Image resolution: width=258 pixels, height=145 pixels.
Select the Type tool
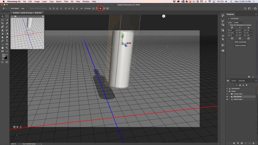click(7, 41)
